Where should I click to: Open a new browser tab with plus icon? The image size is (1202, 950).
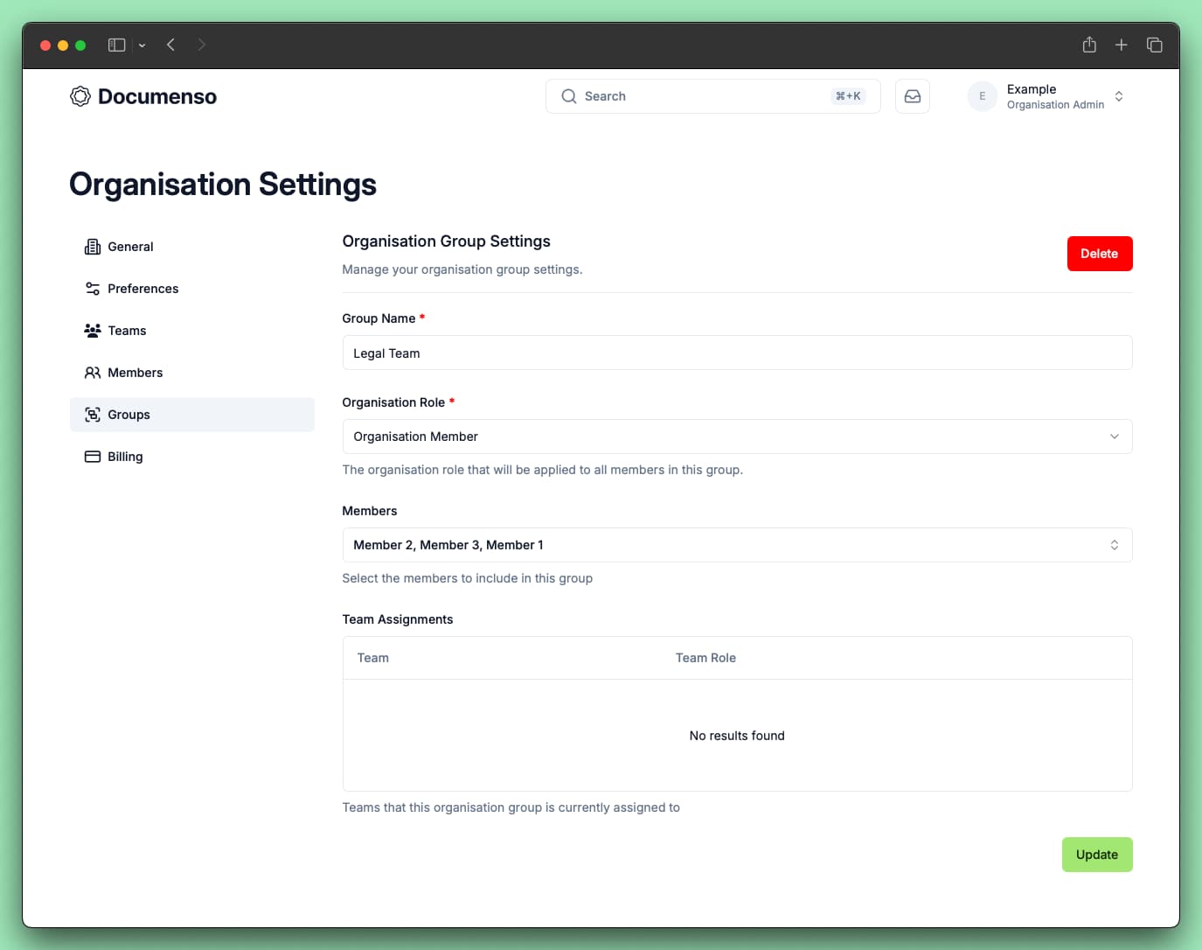[1122, 45]
